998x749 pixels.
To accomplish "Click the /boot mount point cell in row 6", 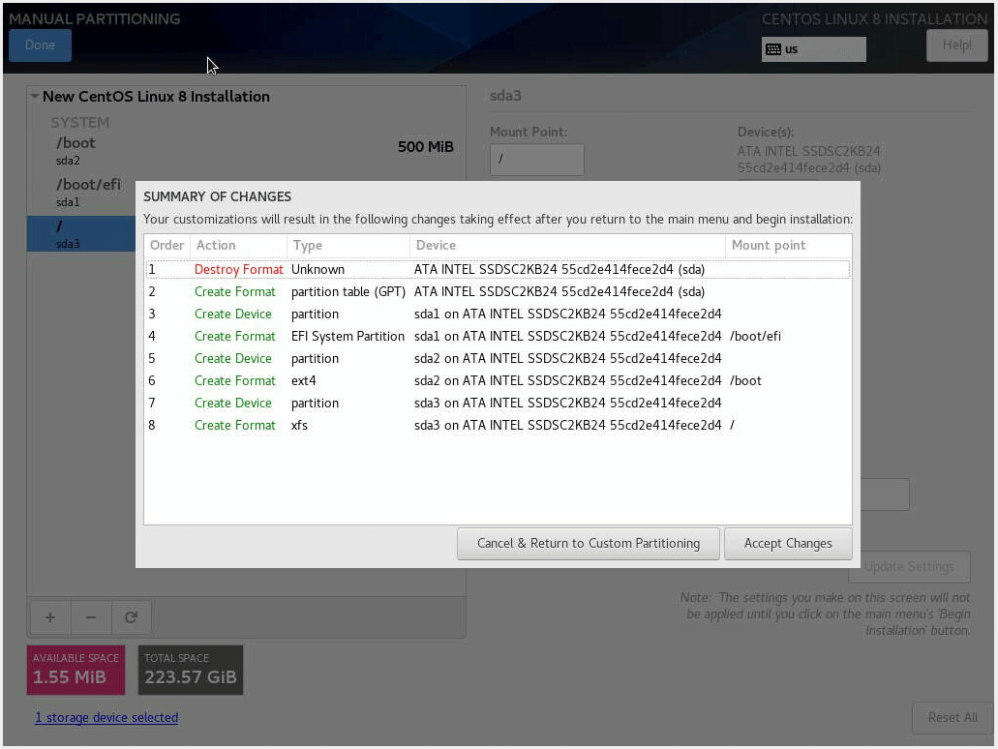I will point(746,380).
